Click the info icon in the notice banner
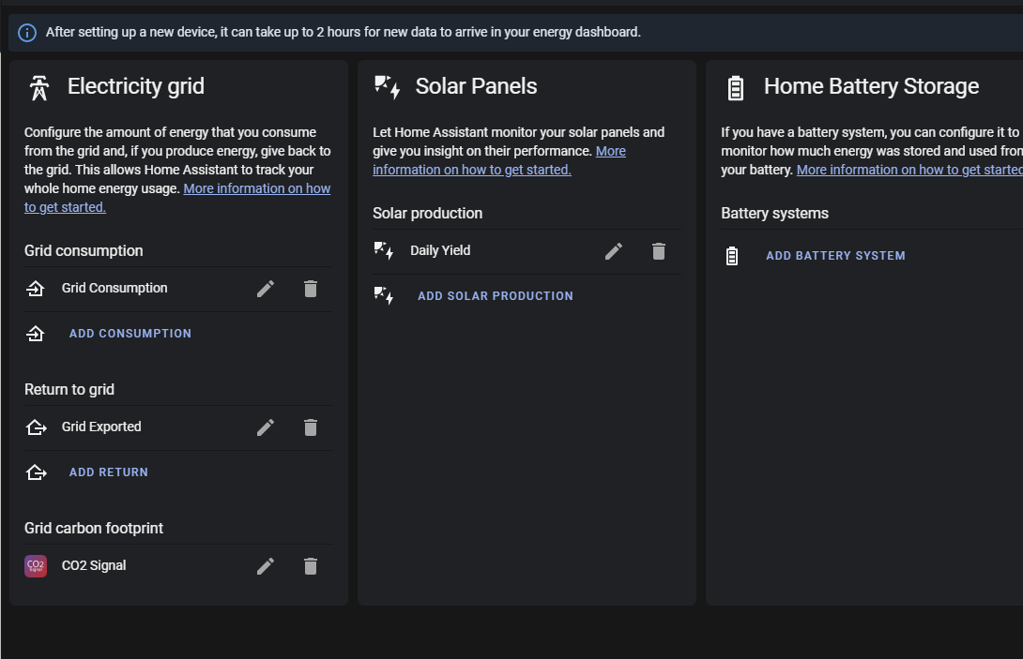 [x=25, y=31]
